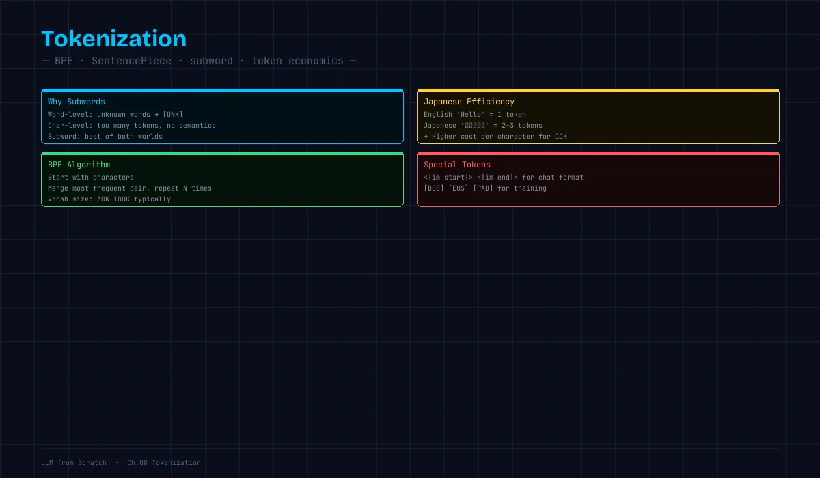Click the Higher cost per character for CJK line
Image resolution: width=820 pixels, height=478 pixels.
click(x=495, y=137)
